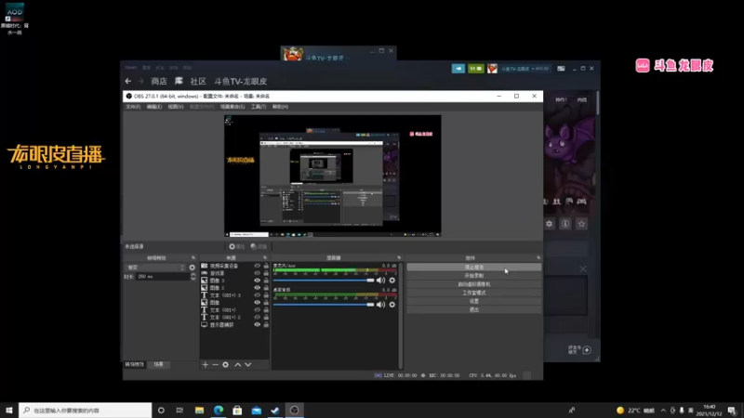The width and height of the screenshot is (744, 418).
Task: Open Steam green notifications envelope button
Action: coord(476,69)
